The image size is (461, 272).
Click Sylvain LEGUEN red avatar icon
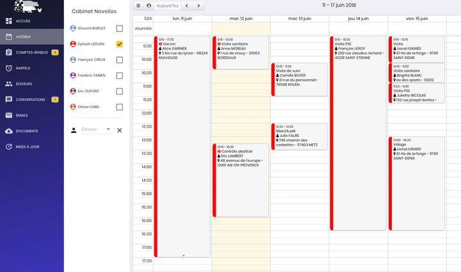click(73, 44)
